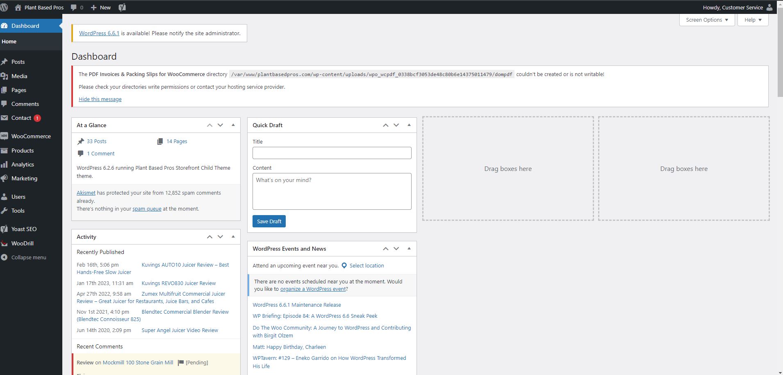Move At a Glance box up
The height and width of the screenshot is (375, 783).
point(209,125)
